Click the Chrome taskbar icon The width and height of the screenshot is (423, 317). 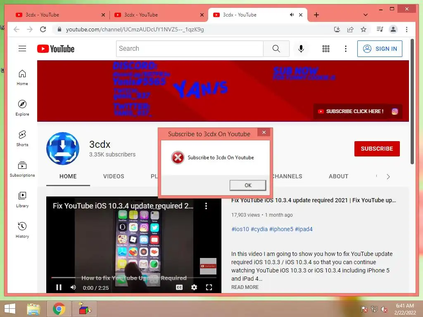[x=59, y=309]
